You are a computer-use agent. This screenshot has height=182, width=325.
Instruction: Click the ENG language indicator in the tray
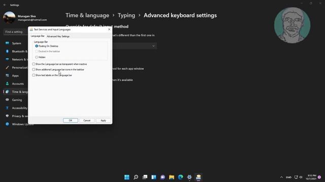(x=288, y=177)
